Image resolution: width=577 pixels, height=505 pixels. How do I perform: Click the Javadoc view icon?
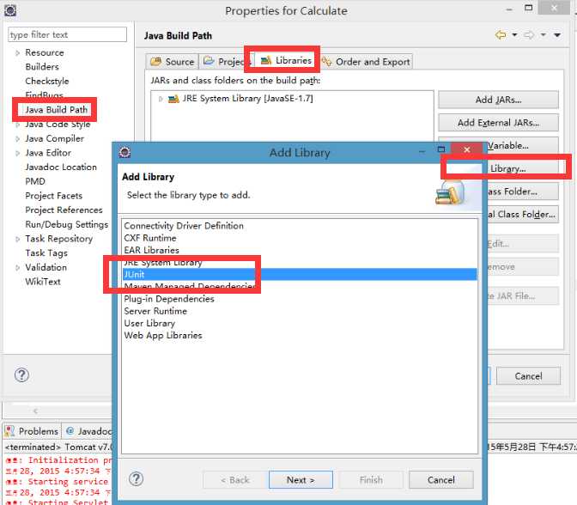[70, 430]
